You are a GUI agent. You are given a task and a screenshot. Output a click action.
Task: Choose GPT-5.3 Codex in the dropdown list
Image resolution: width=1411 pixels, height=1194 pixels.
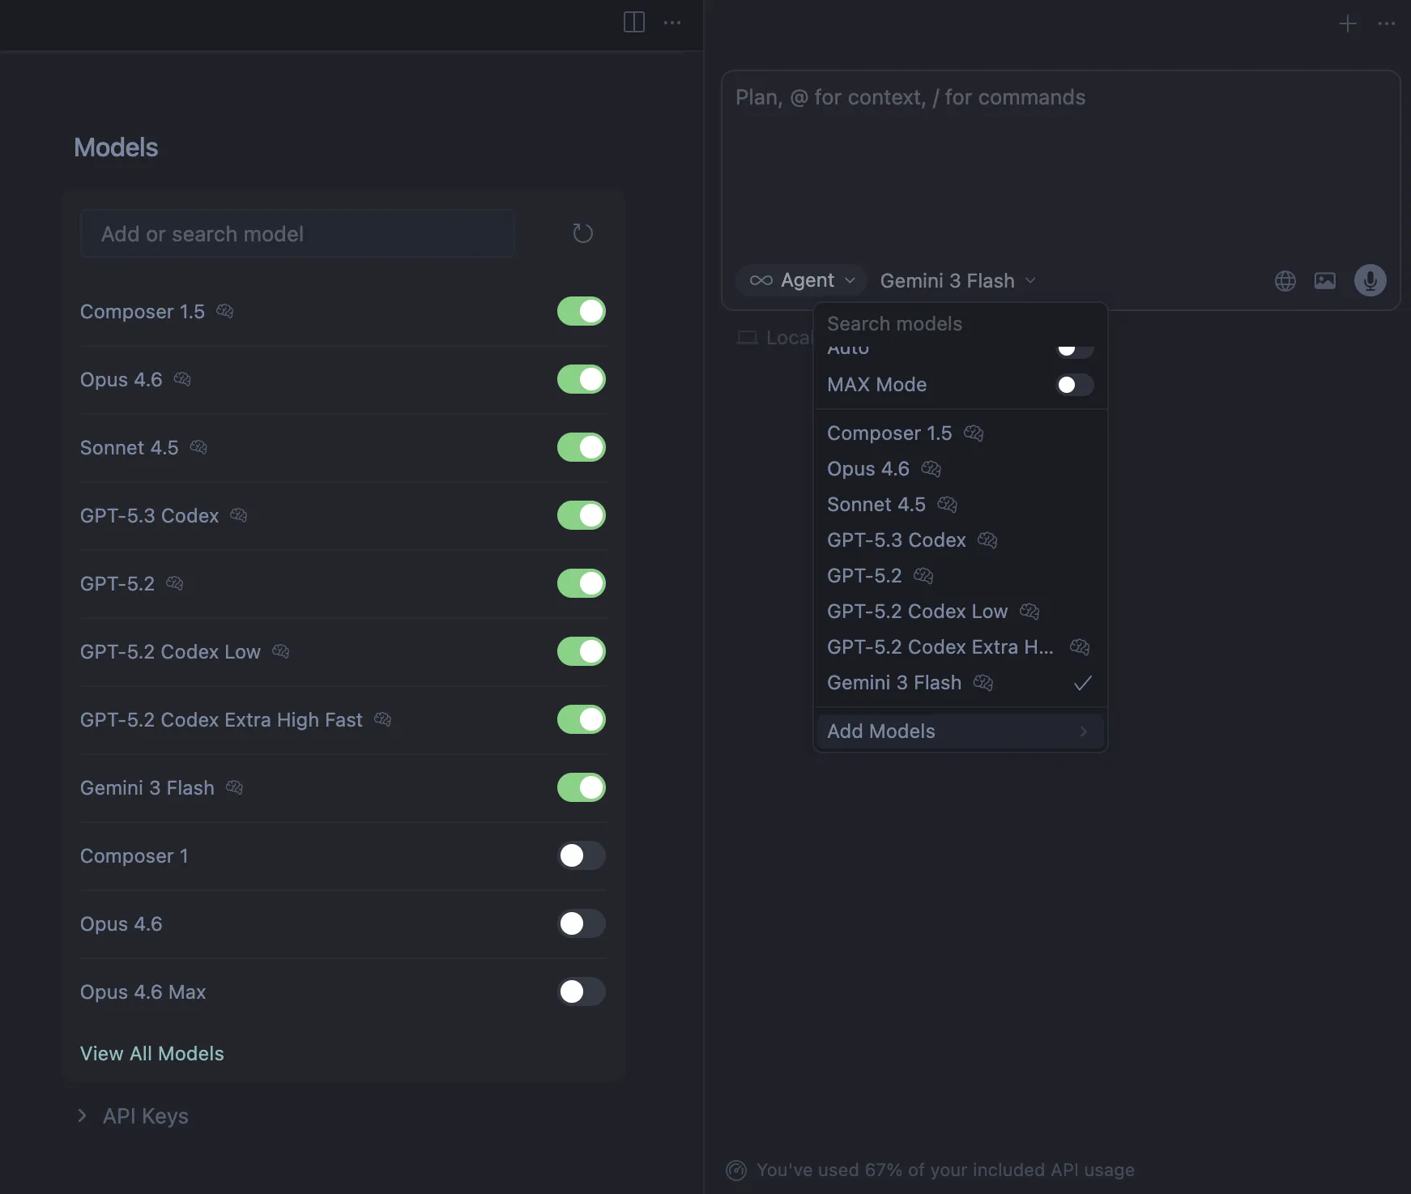tap(896, 540)
